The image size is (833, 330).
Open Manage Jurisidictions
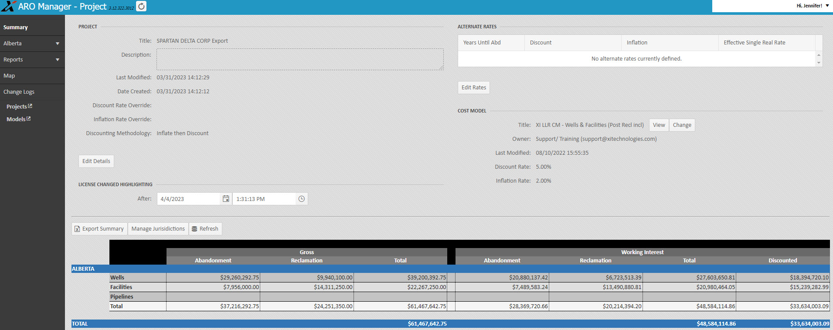click(158, 229)
